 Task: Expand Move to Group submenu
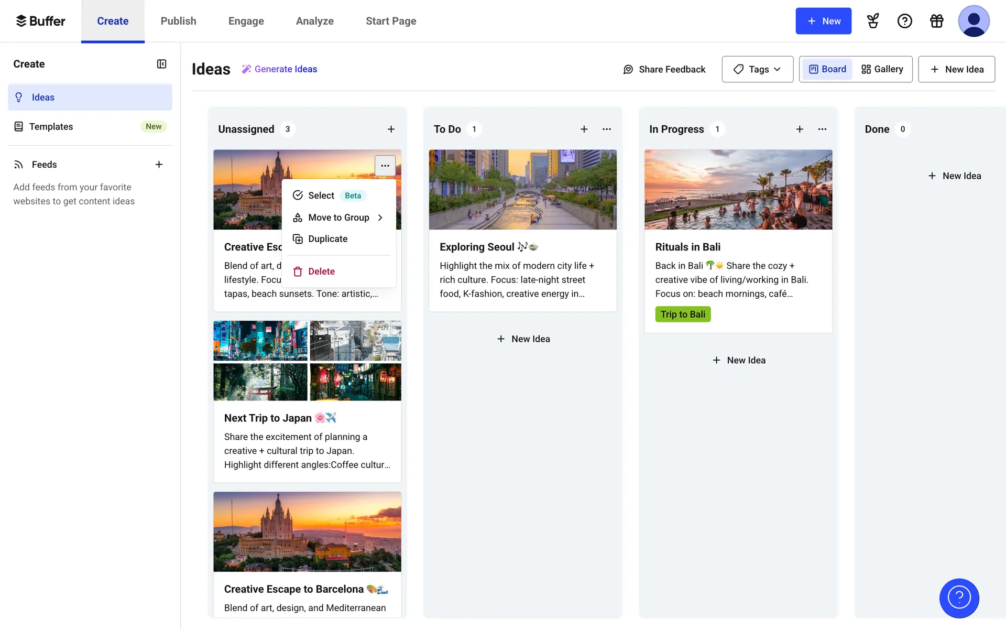[338, 218]
